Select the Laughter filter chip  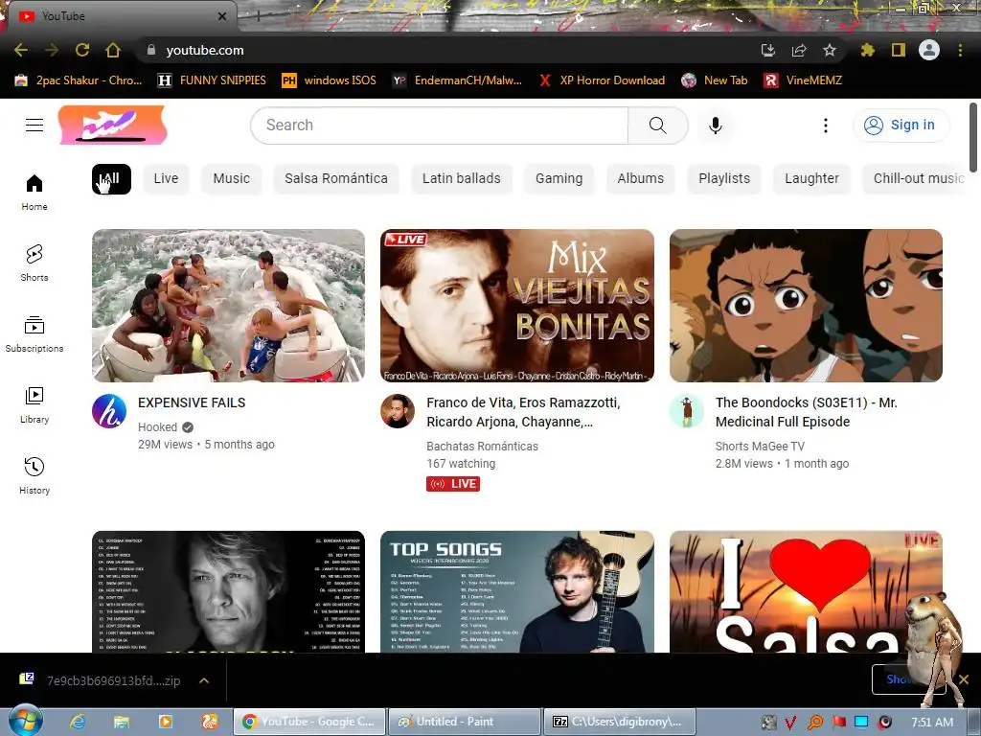[811, 179]
